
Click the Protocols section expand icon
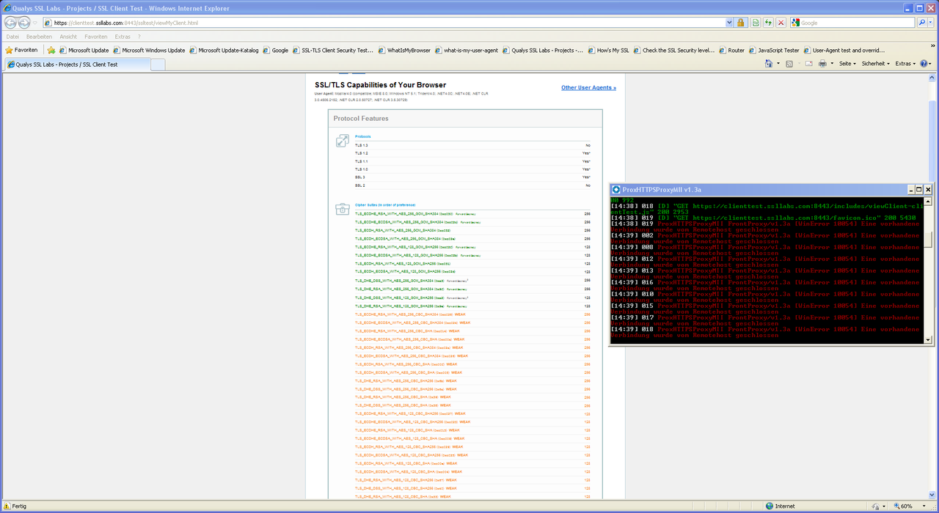pyautogui.click(x=343, y=141)
